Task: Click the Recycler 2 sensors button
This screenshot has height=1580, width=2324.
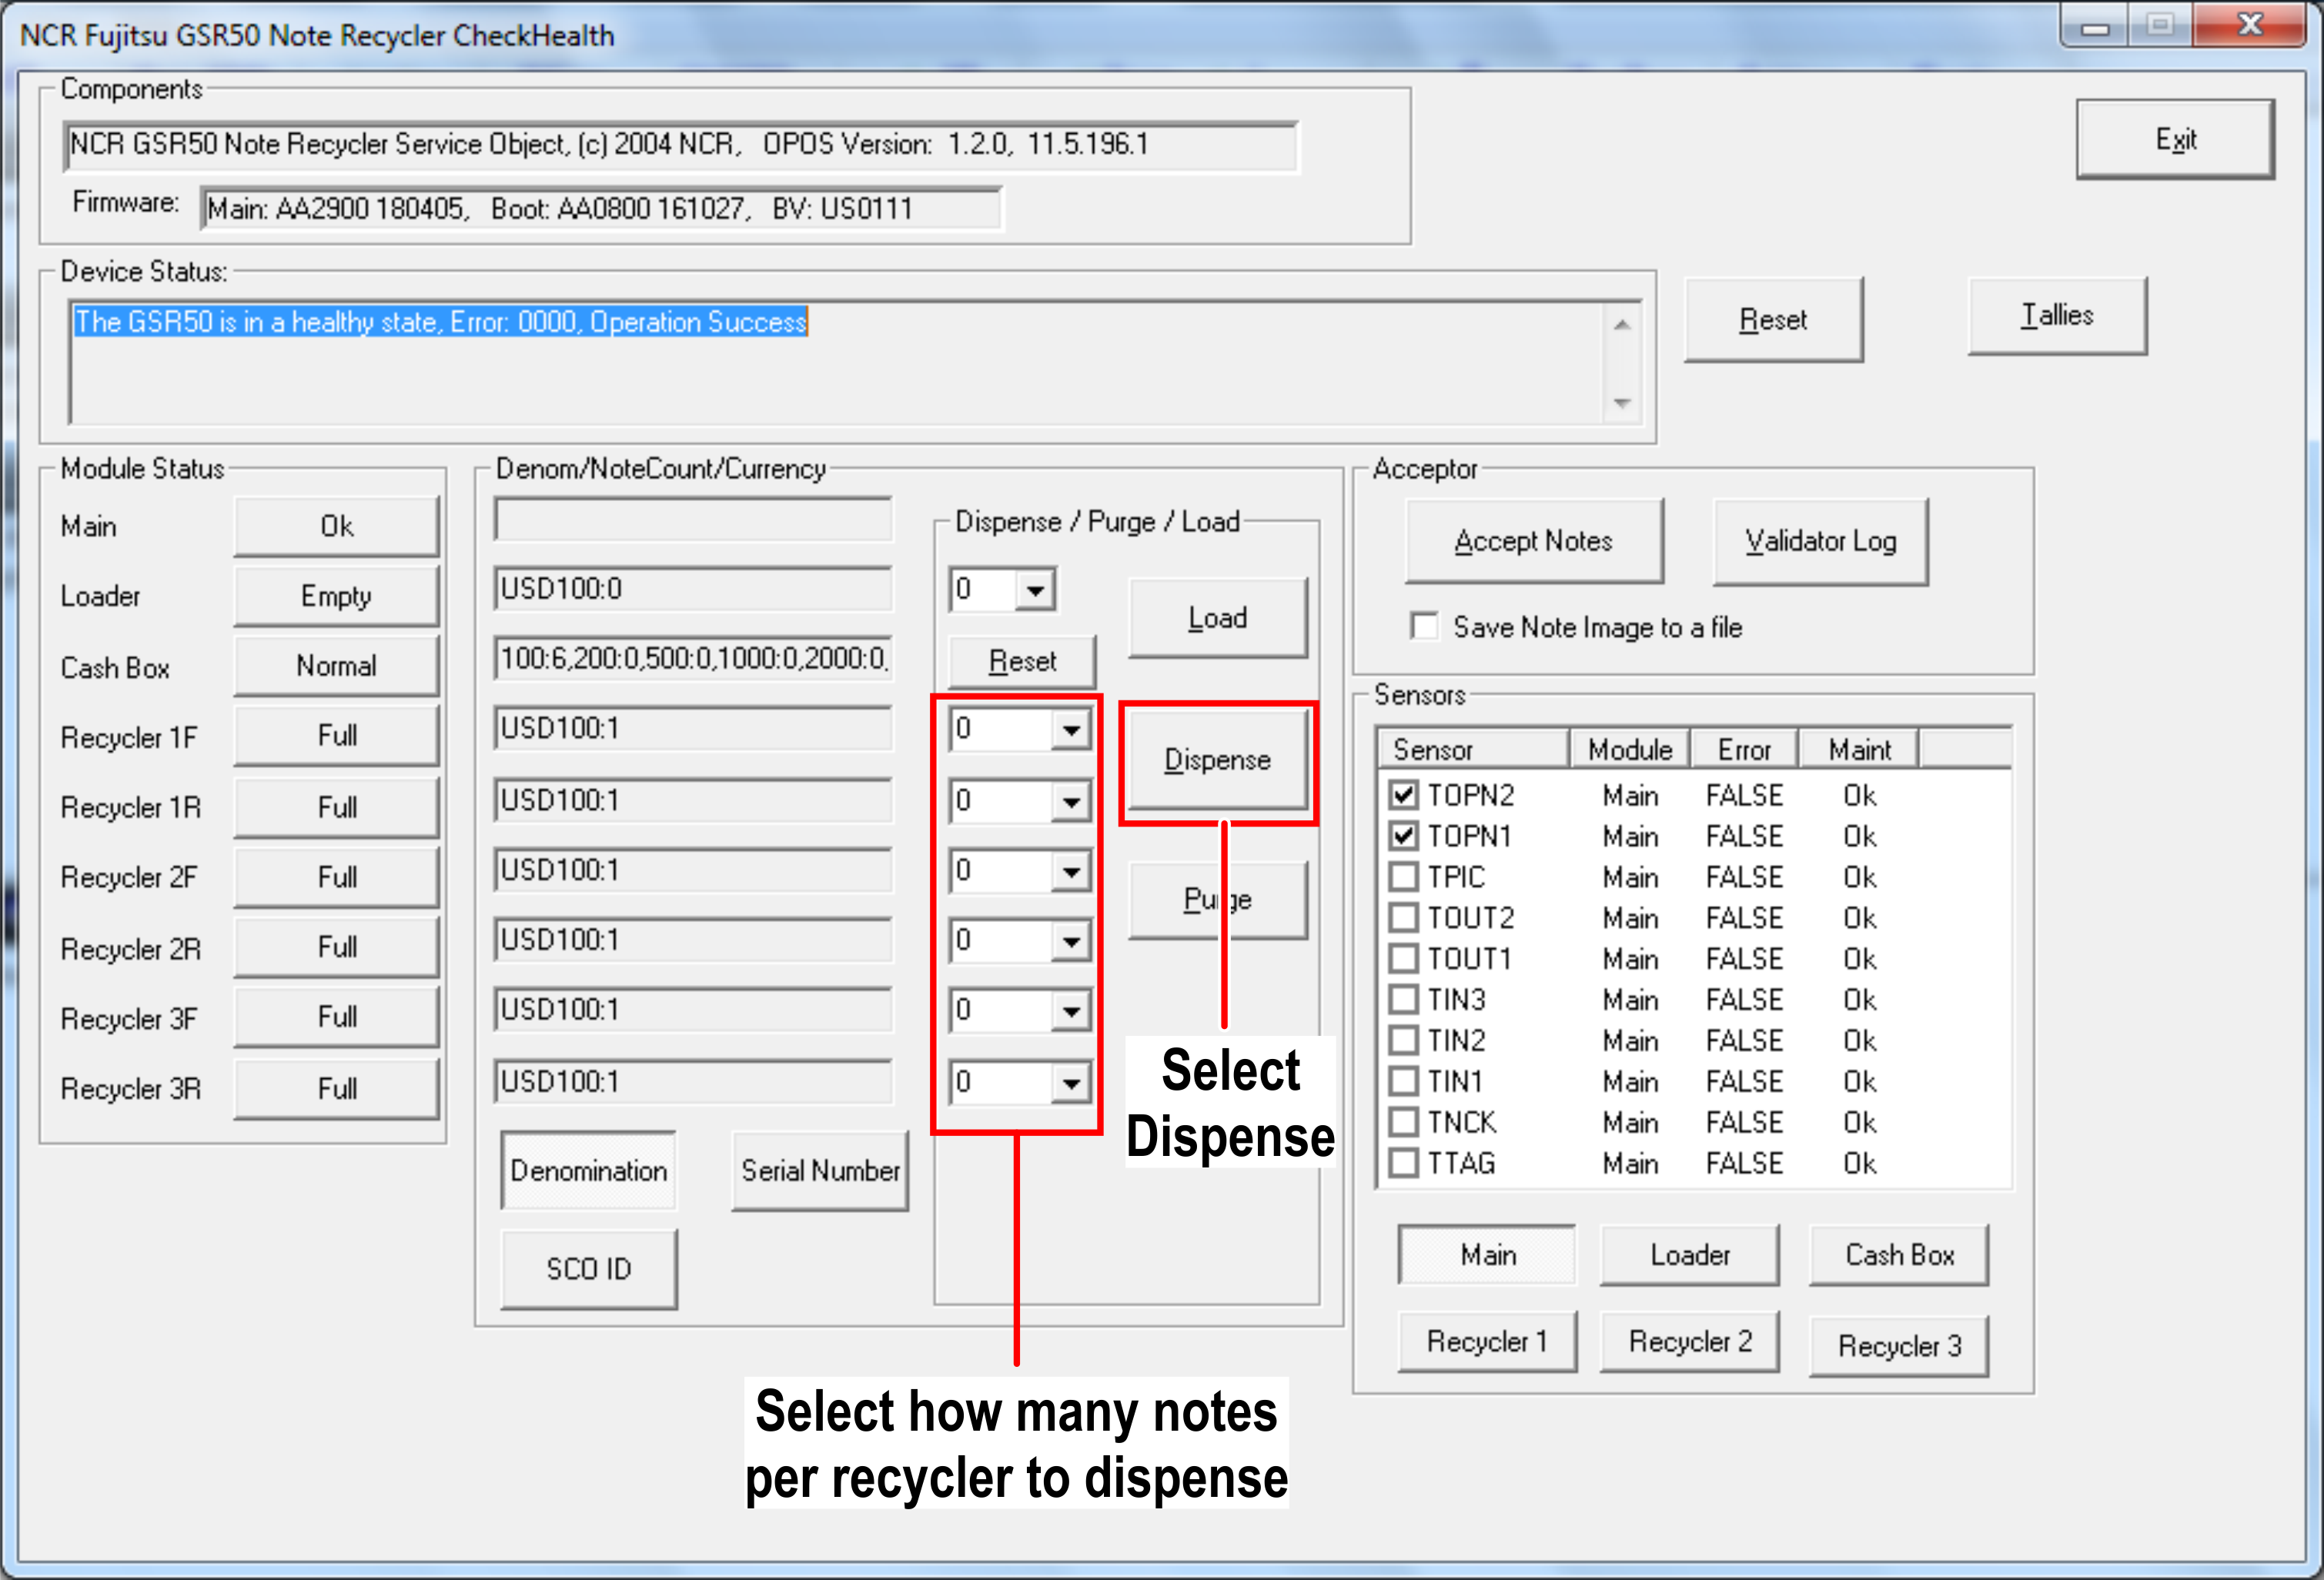Action: pos(1690,1342)
